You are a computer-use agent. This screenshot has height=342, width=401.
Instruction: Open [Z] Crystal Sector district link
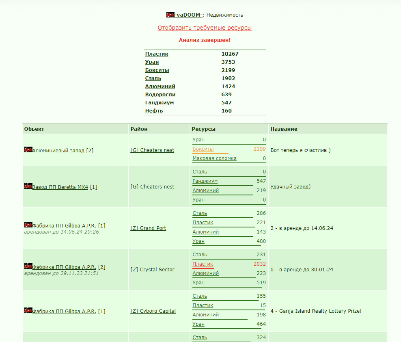point(153,270)
